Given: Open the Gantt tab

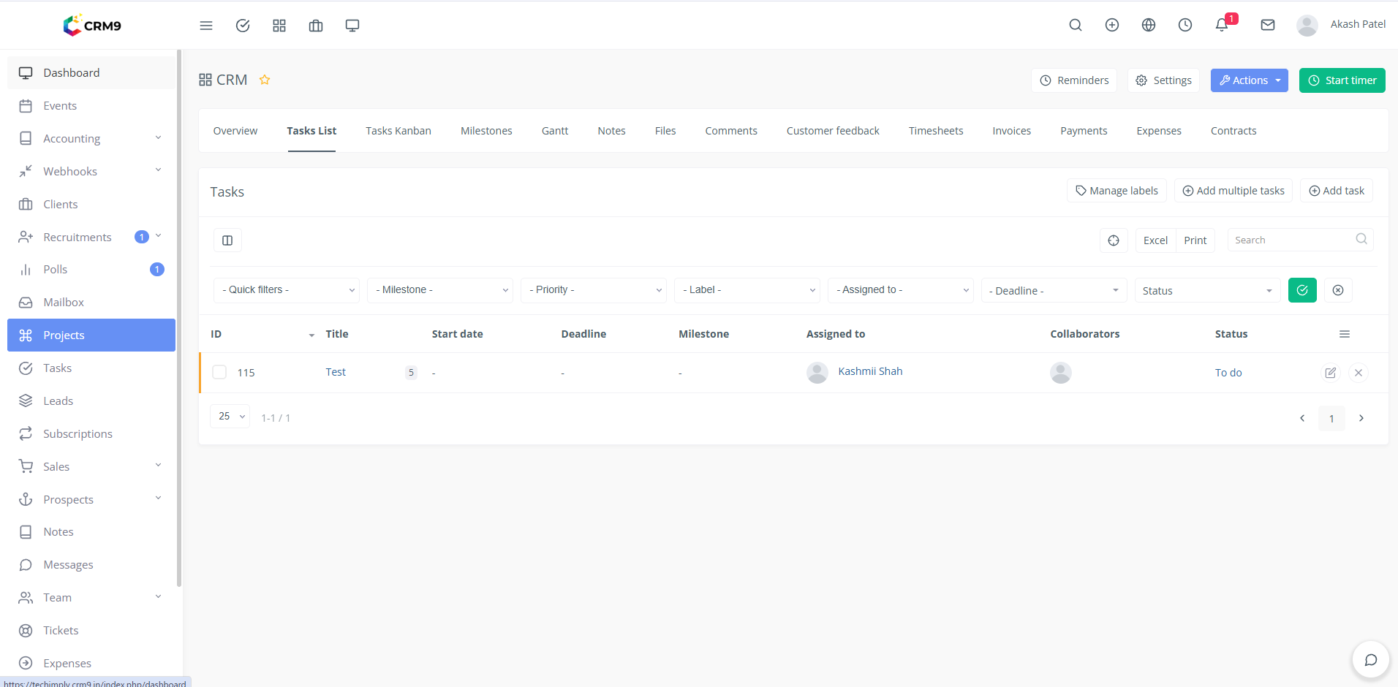Looking at the screenshot, I should [x=554, y=131].
